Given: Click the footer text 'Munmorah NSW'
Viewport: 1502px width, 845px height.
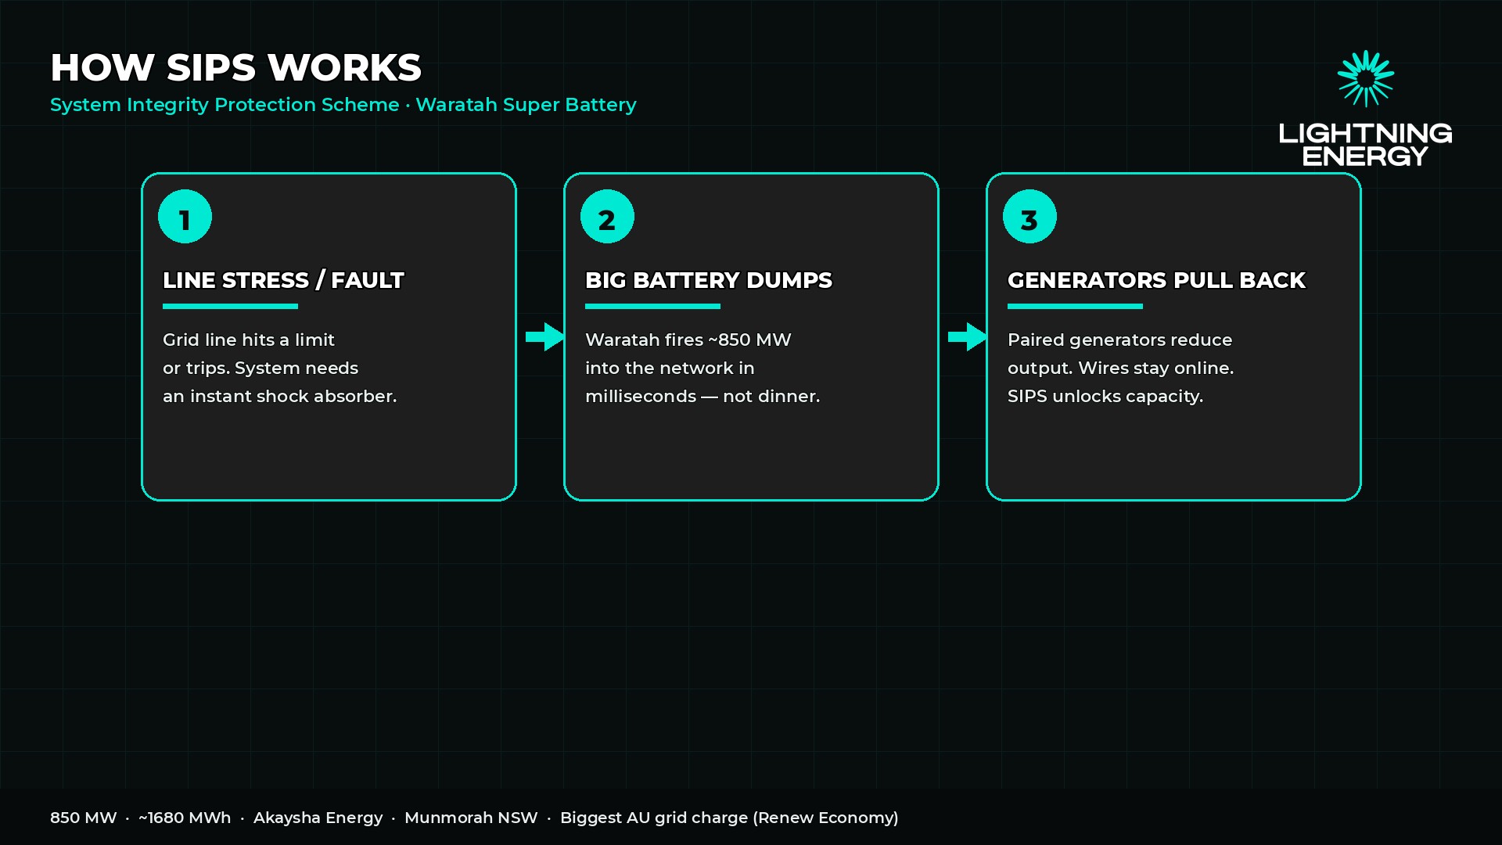Looking at the screenshot, I should point(471,818).
